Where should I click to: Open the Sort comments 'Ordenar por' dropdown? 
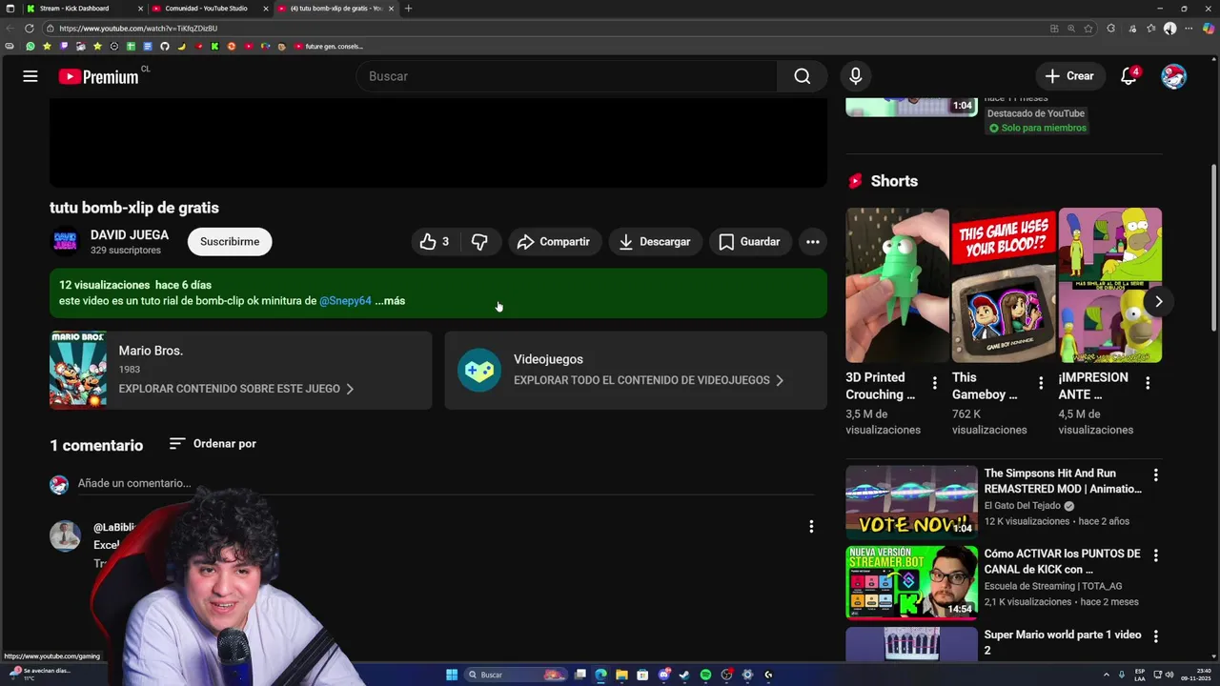tap(213, 444)
